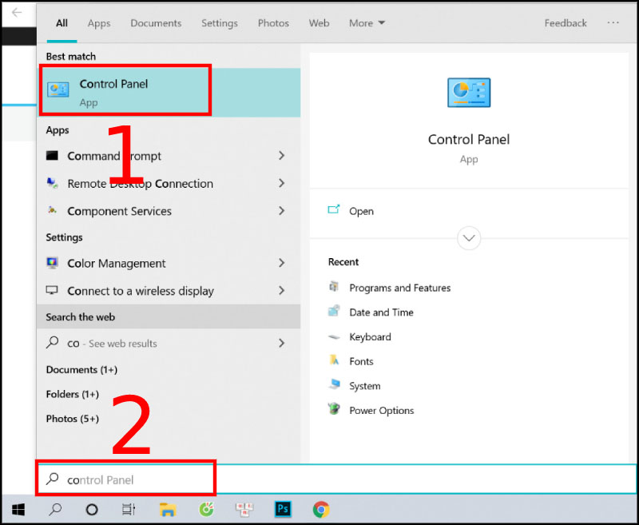This screenshot has width=639, height=525.
Task: Click the Windows Start button
Action: (18, 509)
